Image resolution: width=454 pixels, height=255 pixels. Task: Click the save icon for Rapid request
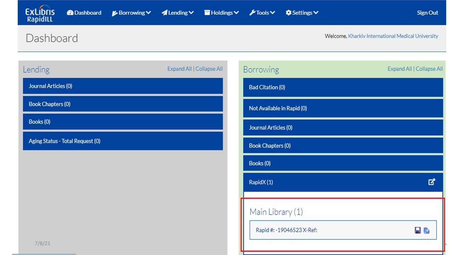[x=418, y=230]
